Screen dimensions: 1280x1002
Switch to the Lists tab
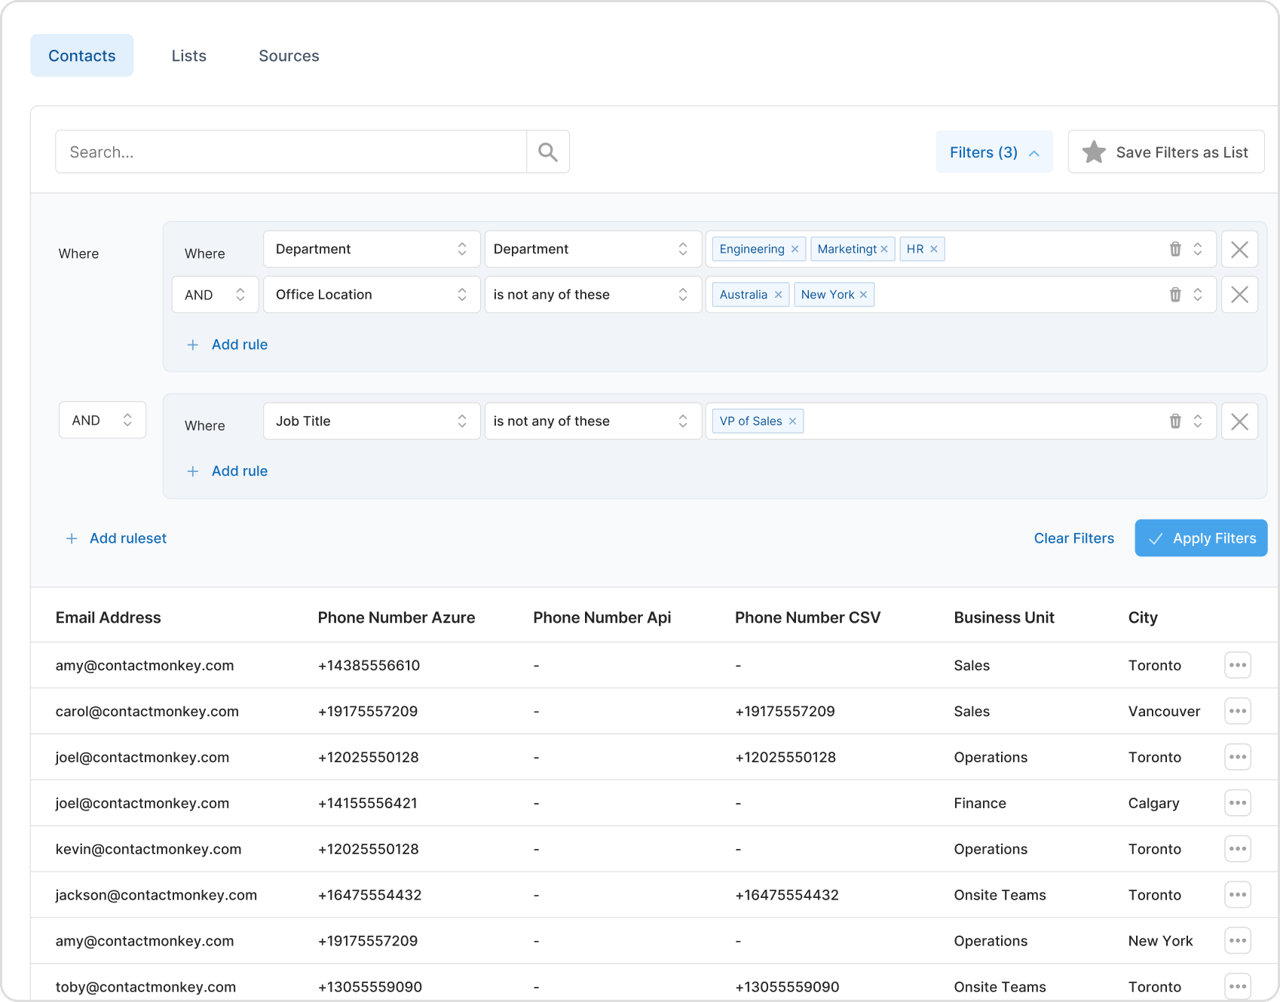point(188,56)
